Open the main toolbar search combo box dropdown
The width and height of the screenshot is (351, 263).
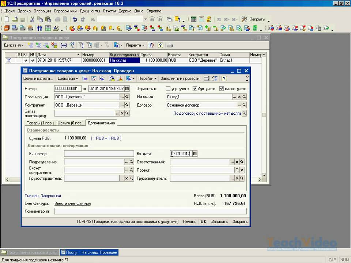click(x=145, y=19)
